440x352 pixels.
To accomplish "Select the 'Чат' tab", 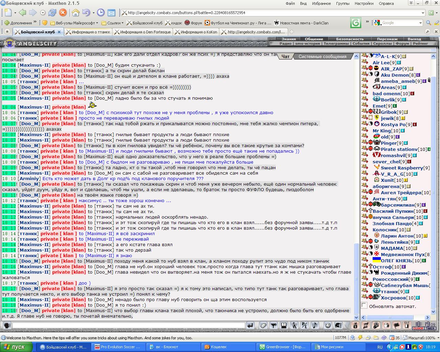I will [285, 56].
